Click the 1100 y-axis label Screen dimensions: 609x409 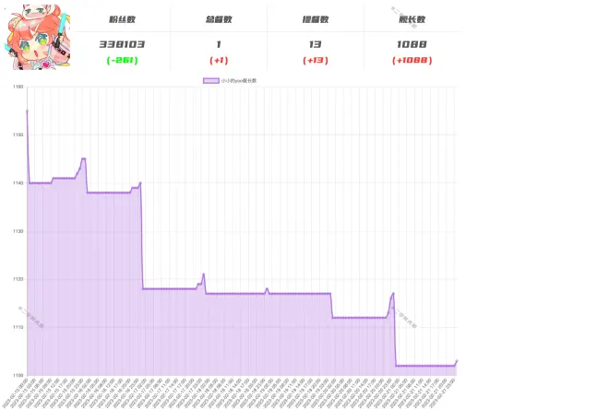(18, 375)
